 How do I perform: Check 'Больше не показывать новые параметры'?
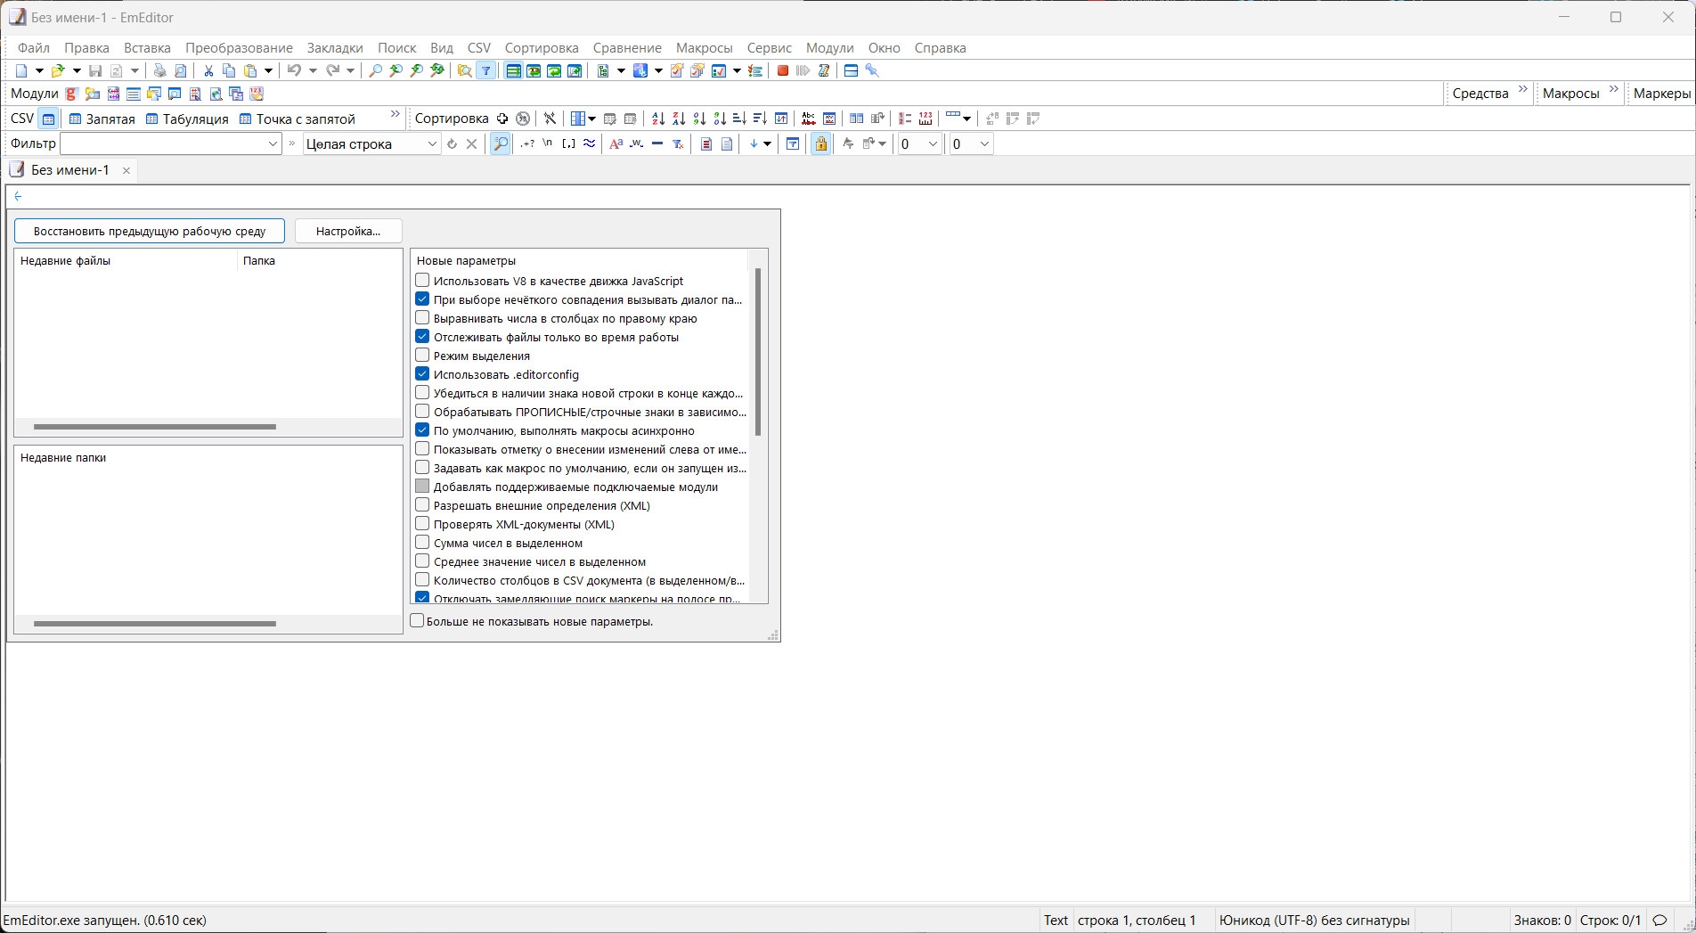coord(417,620)
